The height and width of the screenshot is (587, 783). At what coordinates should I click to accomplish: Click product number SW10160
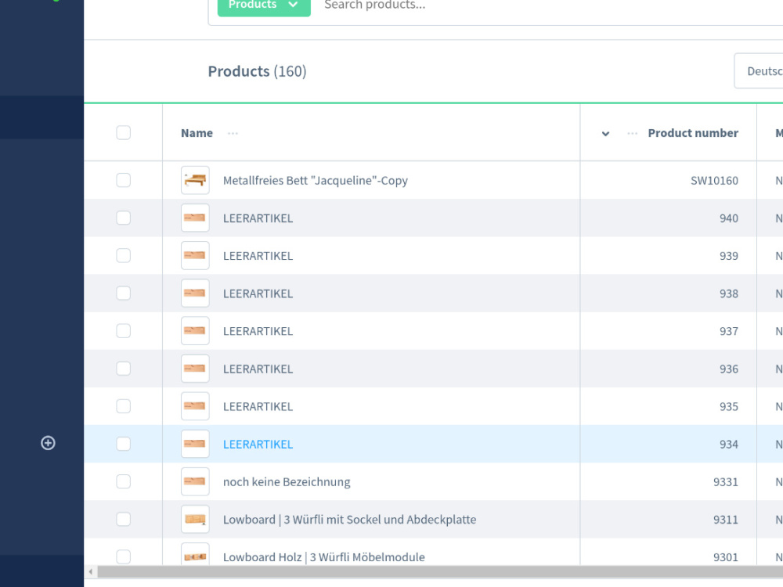714,181
